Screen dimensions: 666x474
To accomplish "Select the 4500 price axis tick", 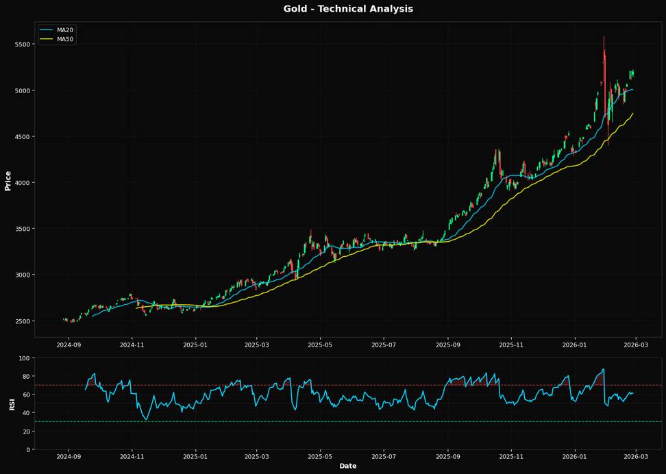I will [23, 137].
